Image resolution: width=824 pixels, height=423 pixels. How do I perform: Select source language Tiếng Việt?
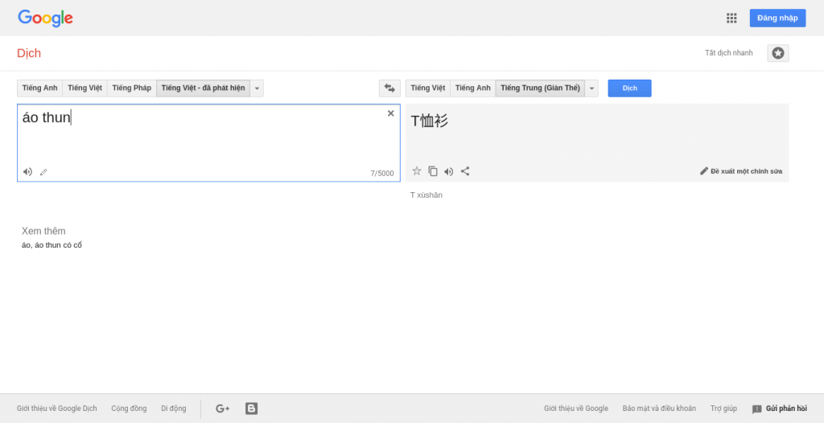click(x=84, y=88)
